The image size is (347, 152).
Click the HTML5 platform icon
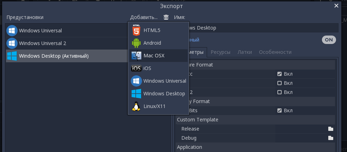(136, 30)
